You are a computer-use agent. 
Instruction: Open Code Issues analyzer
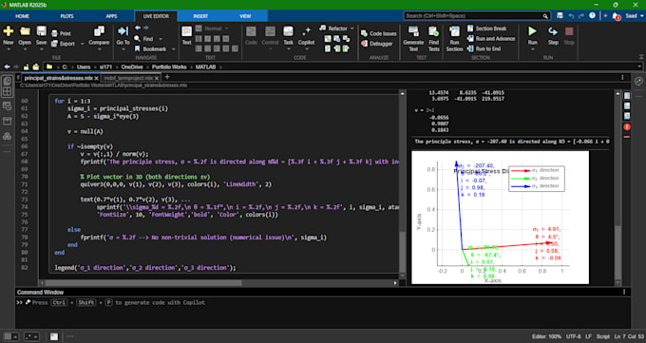[x=379, y=33]
